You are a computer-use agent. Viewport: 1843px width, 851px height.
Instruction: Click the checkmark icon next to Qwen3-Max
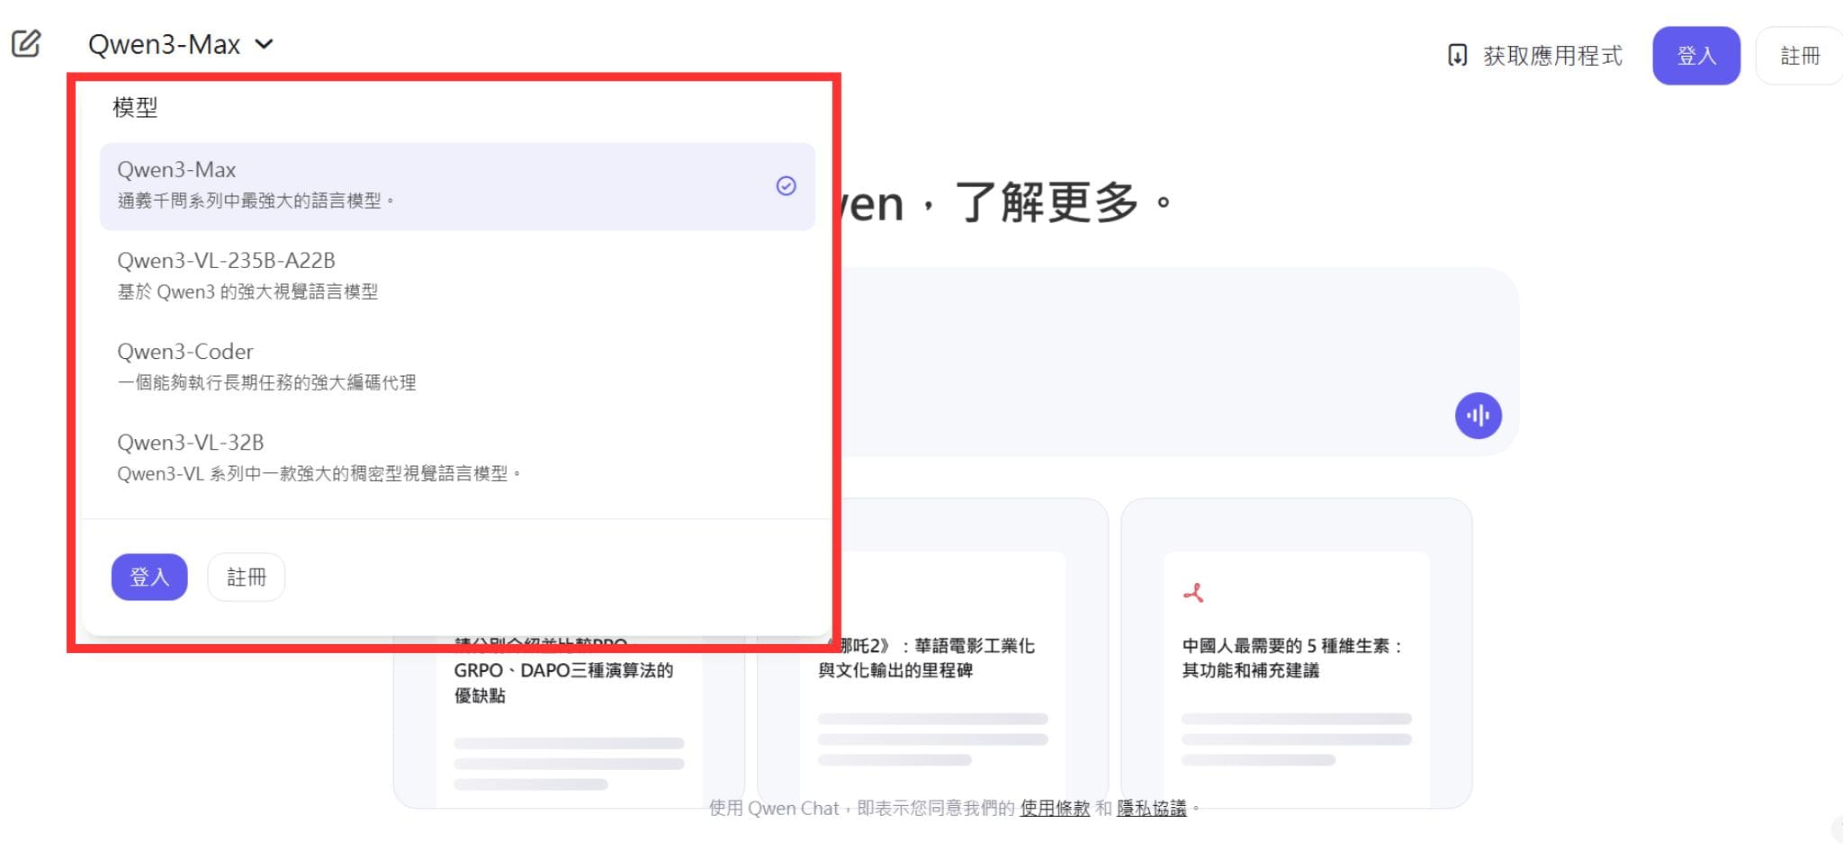785,186
